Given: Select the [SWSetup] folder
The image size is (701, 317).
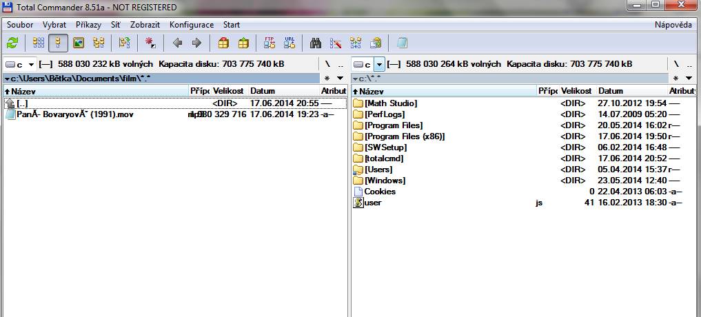Looking at the screenshot, I should click(x=523, y=147).
